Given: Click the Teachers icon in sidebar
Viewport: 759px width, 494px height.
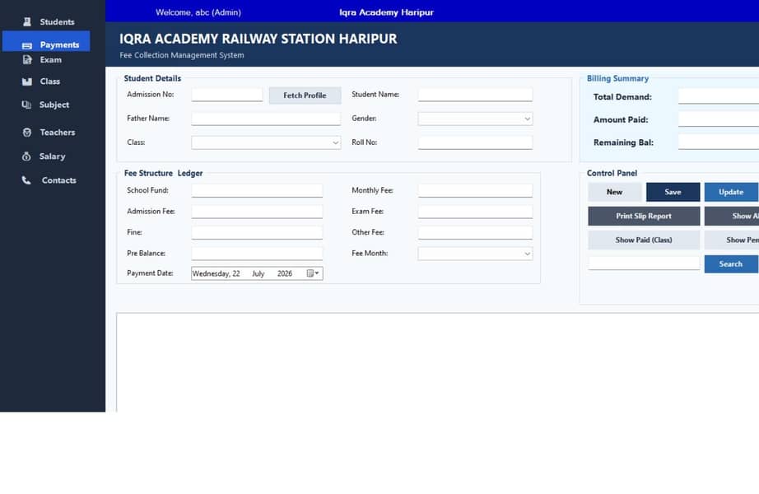Looking at the screenshot, I should (27, 133).
